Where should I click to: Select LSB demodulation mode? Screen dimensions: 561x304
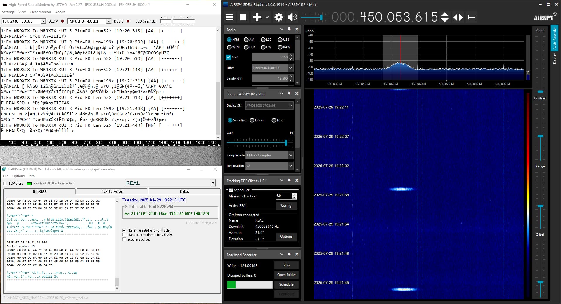coord(263,39)
